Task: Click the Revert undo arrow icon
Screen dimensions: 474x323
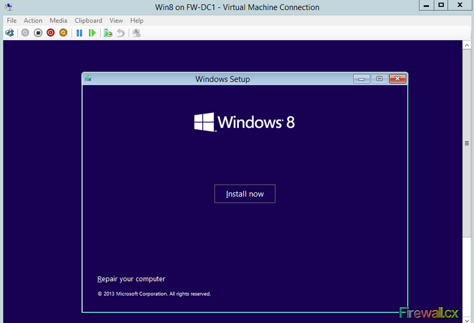Action: pyautogui.click(x=121, y=33)
